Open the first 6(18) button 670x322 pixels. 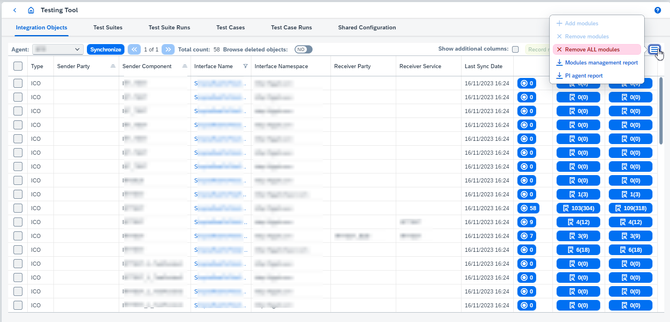(x=578, y=250)
